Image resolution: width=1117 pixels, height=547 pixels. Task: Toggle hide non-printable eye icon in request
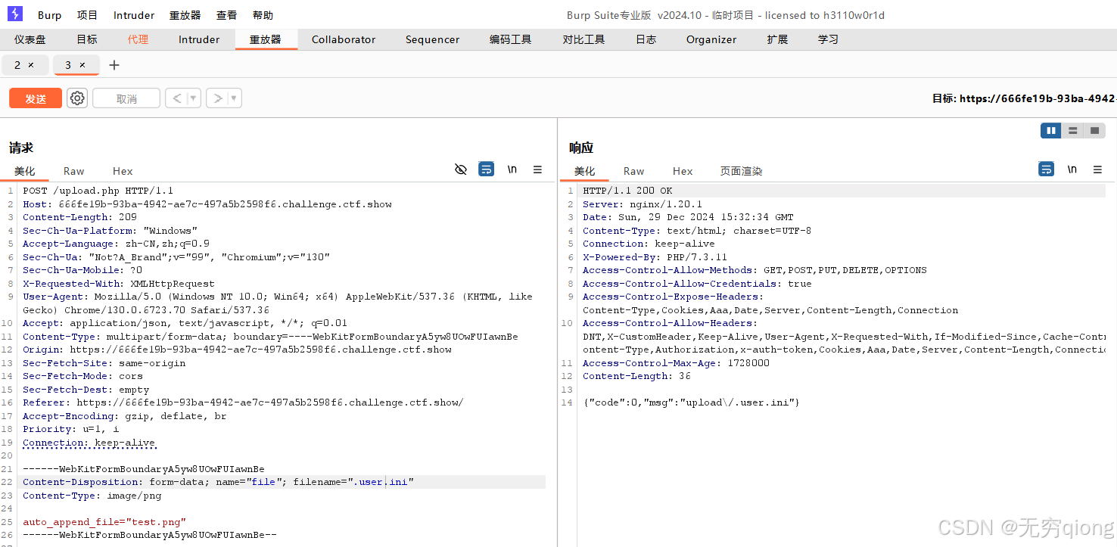click(461, 169)
